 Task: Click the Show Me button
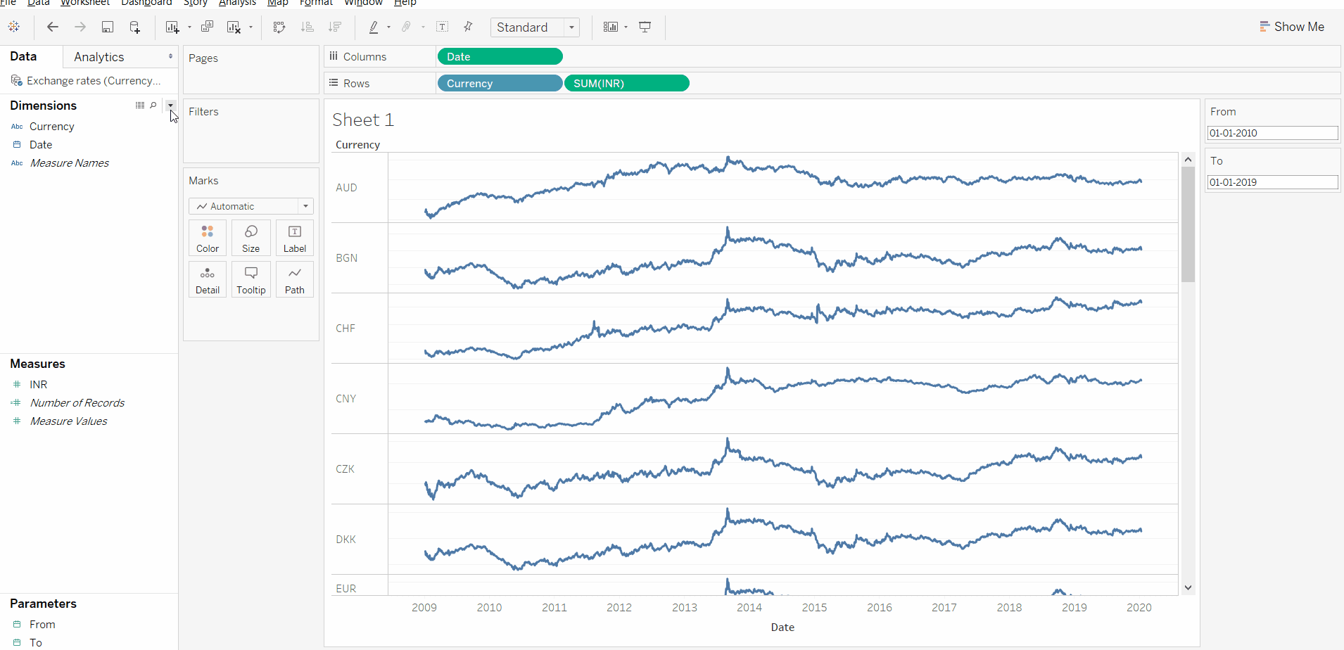[x=1292, y=27]
